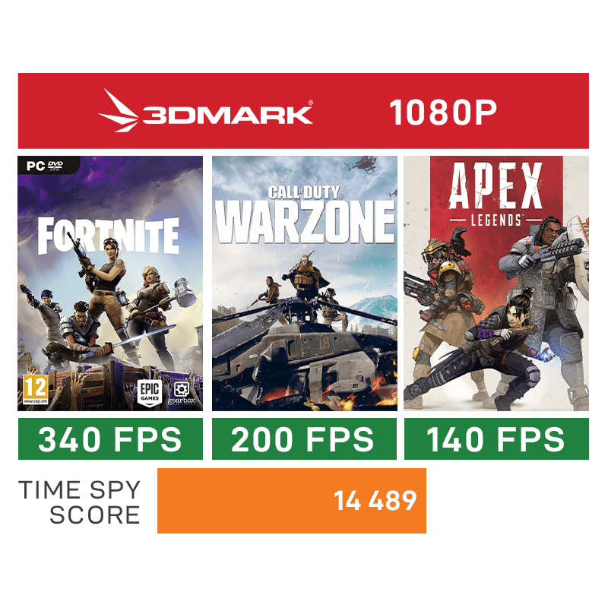The image size is (608, 608).
Task: Click the Fortnite title text on cover
Action: tap(108, 236)
